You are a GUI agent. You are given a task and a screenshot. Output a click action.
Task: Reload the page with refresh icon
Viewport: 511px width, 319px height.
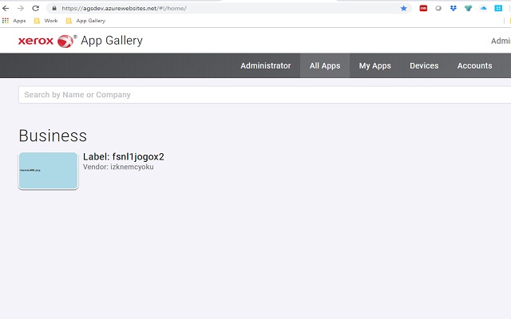[35, 8]
